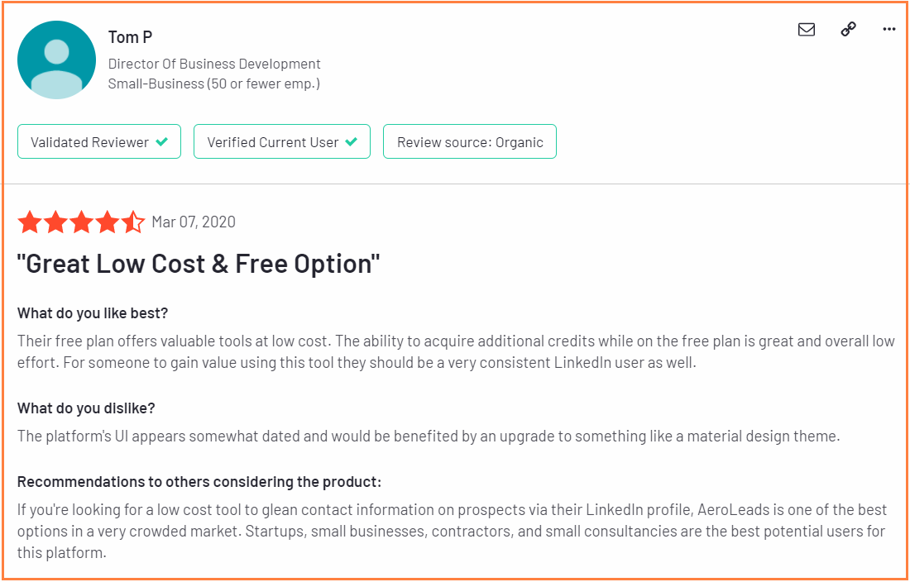
Task: Open the "Great Low Cost & Free Option" title
Action: tap(199, 264)
